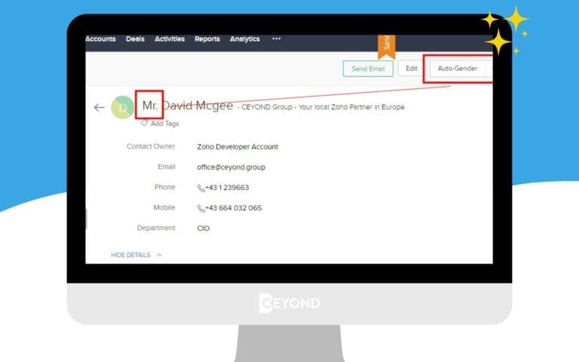Screen dimensions: 579x362
Task: Click the Send Email button
Action: 368,69
